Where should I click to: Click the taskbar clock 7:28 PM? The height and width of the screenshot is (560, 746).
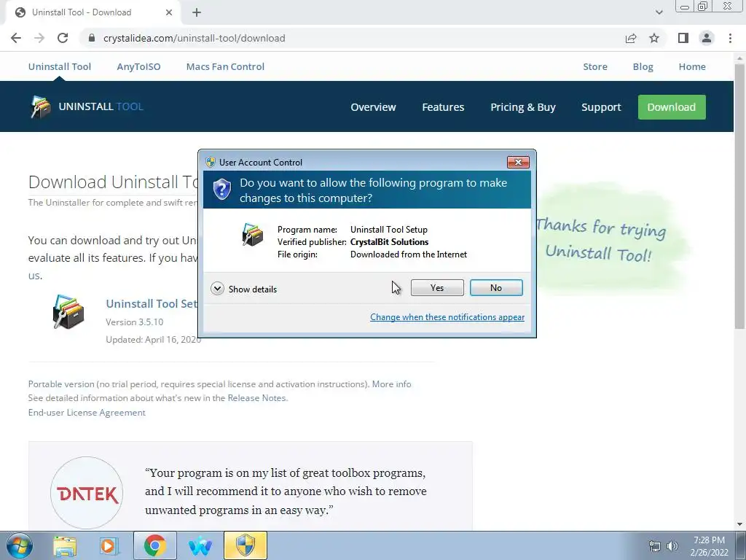pyautogui.click(x=709, y=540)
